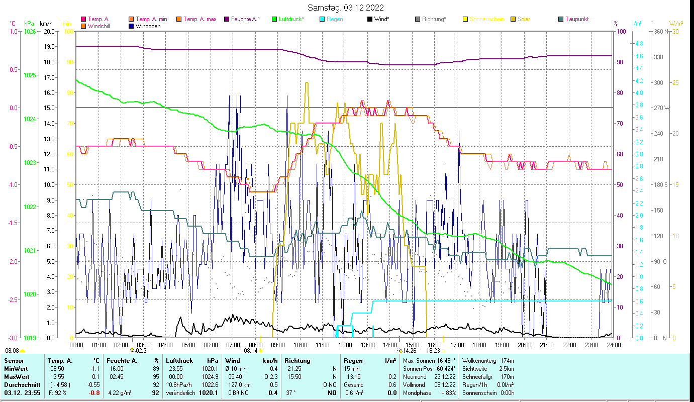Select the MinWert row label
The image size is (694, 402).
point(16,369)
